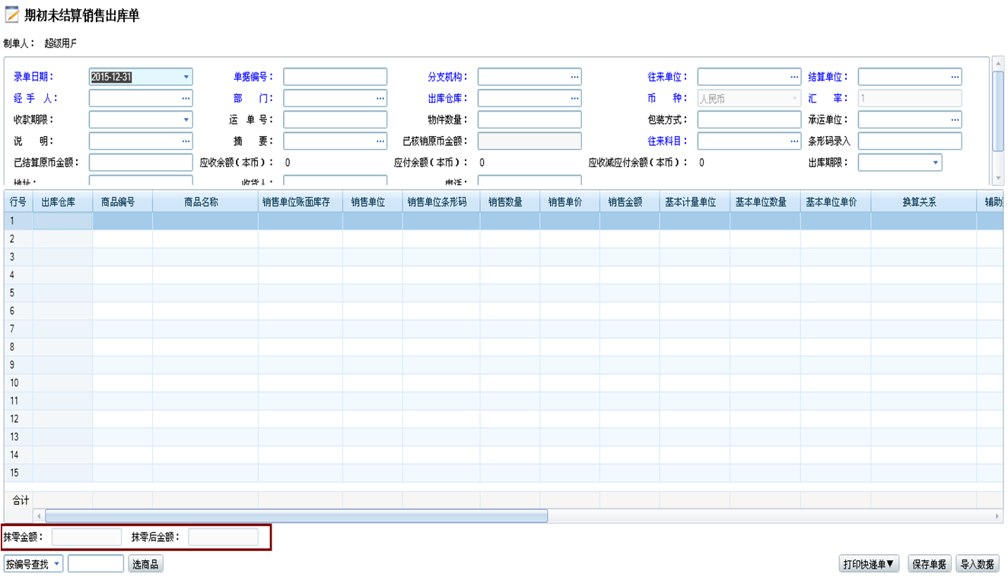Screen dimensions: 1008x580
Task: Click the 商品编号 column header
Action: coord(123,202)
